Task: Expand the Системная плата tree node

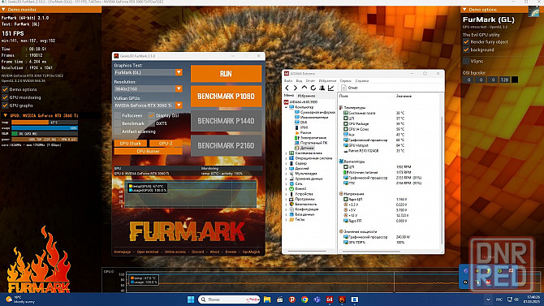Action: pyautogui.click(x=287, y=153)
